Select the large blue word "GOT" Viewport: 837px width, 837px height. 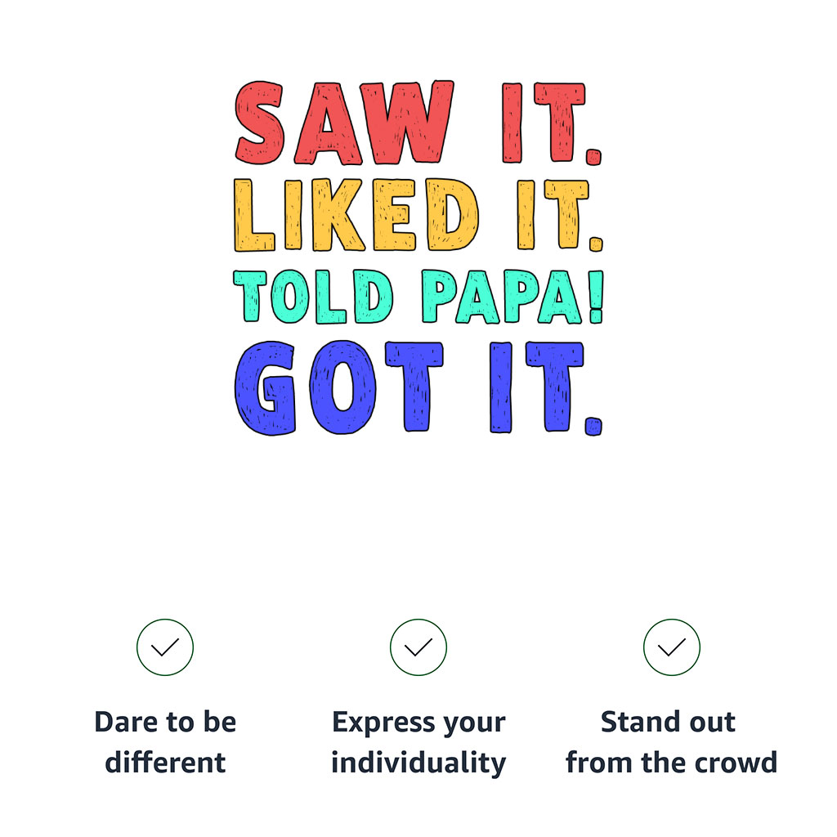pyautogui.click(x=338, y=387)
